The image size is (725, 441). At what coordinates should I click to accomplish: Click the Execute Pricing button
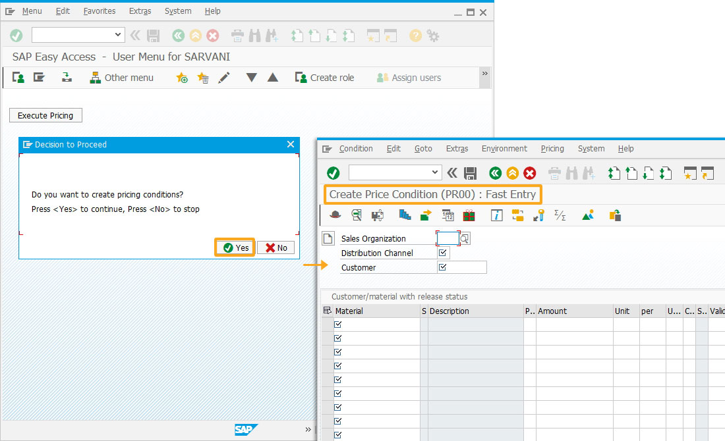(45, 115)
